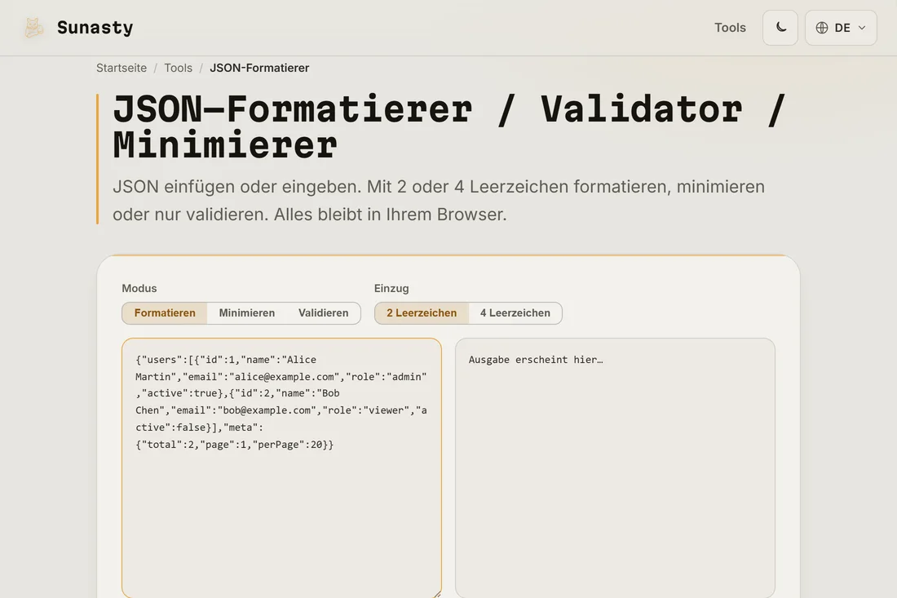Click the Einzug label
Viewport: 897px width, 598px height.
(391, 289)
